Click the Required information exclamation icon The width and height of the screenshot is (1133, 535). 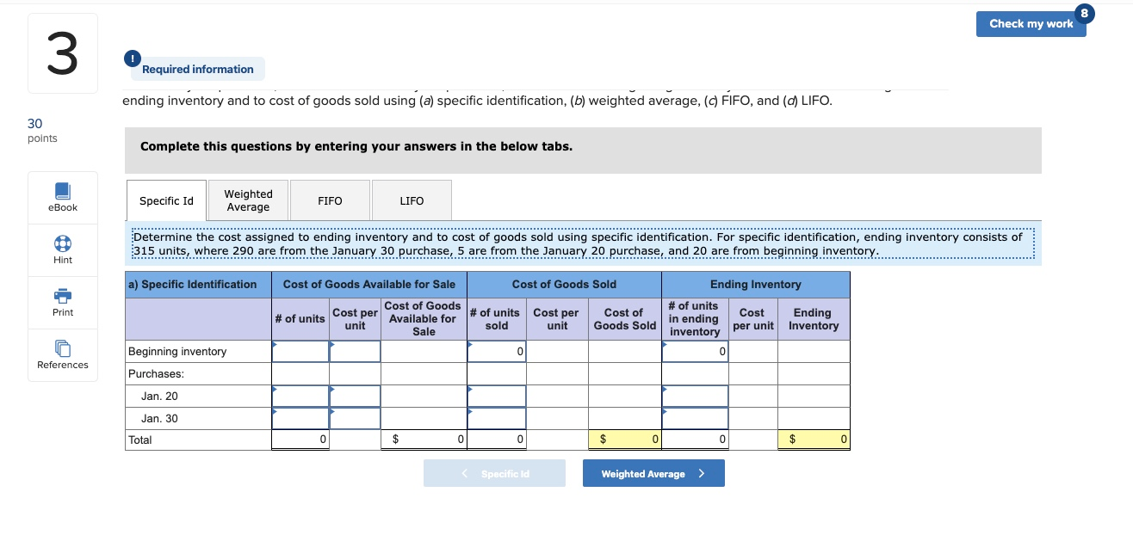(x=132, y=58)
